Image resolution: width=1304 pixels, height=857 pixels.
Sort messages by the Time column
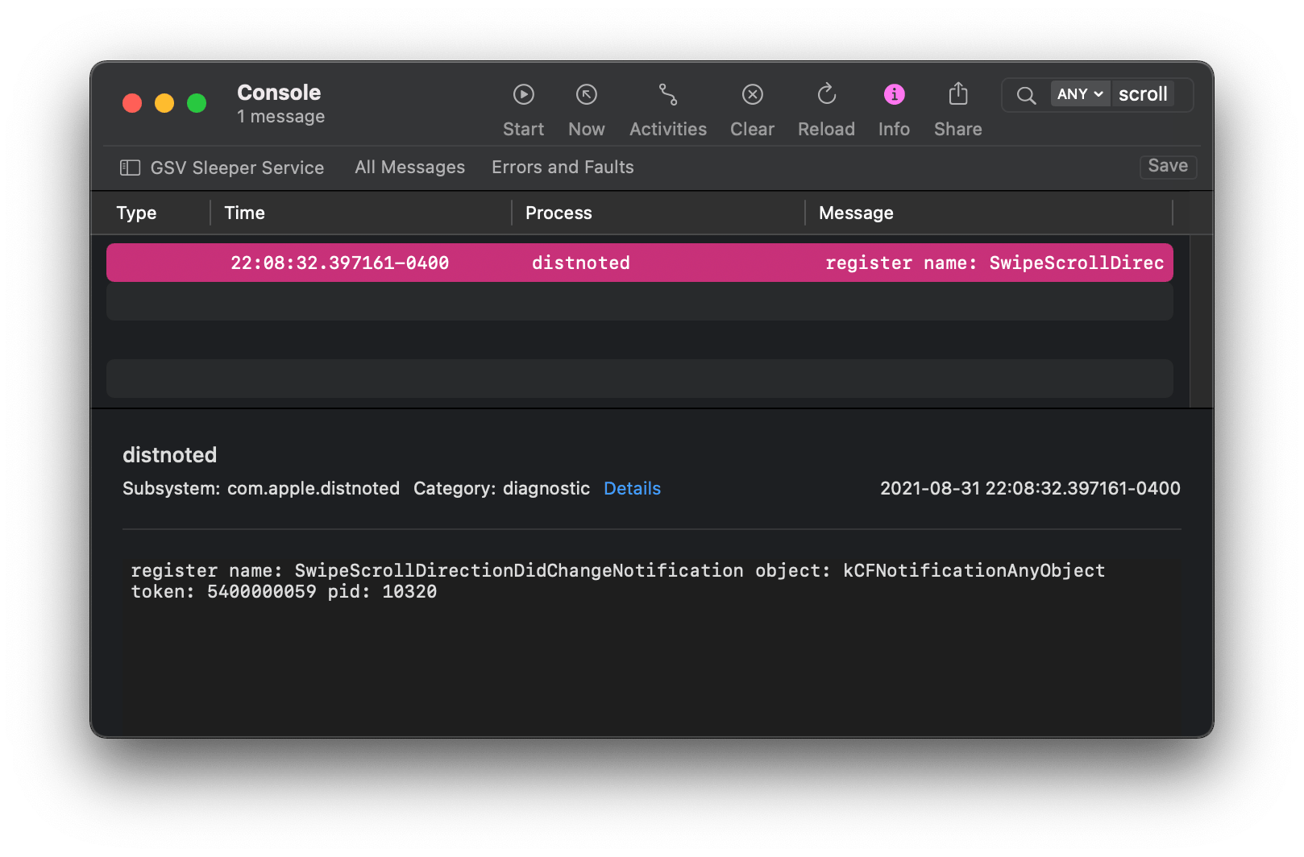point(243,213)
